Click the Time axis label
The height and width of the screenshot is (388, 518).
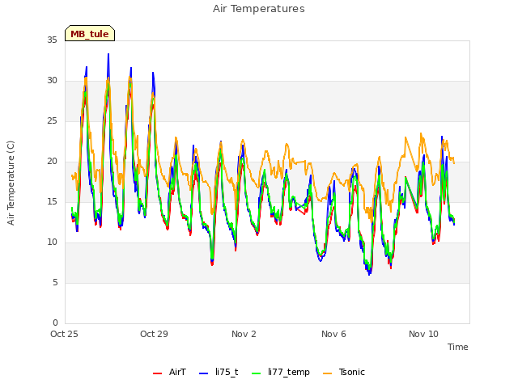point(457,347)
